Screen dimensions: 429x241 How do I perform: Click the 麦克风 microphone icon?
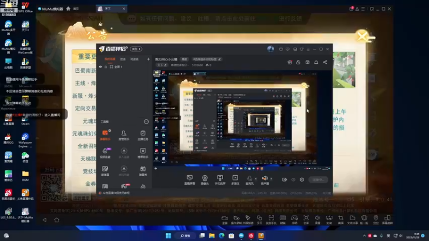249,179
